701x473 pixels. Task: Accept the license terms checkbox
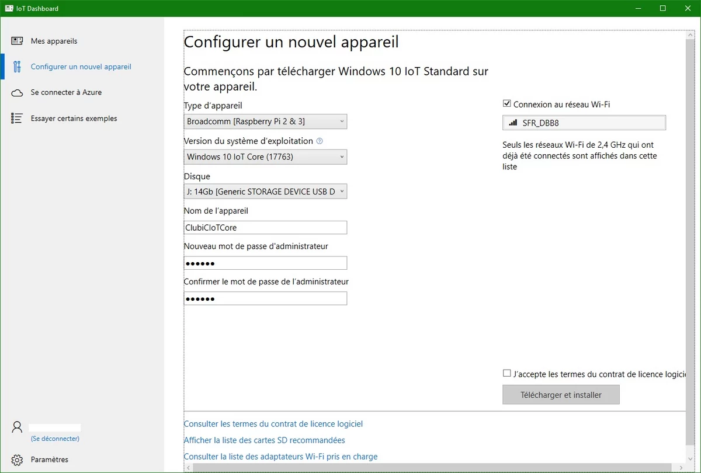click(506, 374)
